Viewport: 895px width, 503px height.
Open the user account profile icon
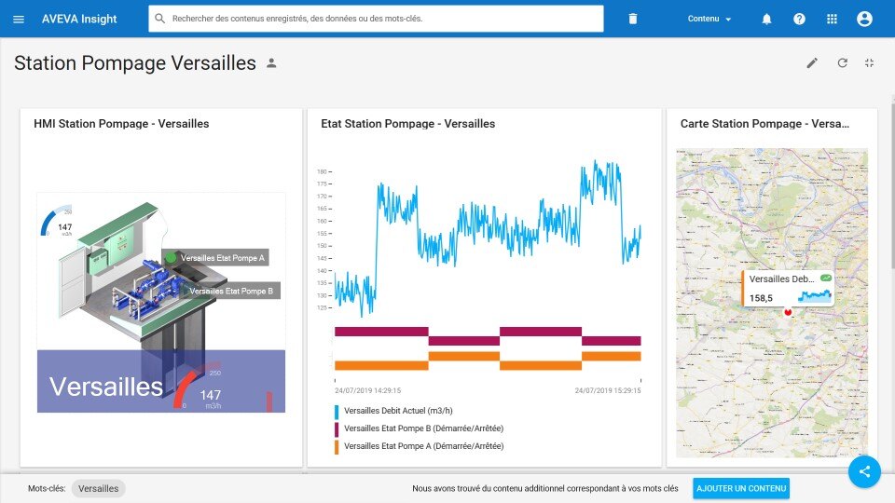pyautogui.click(x=864, y=19)
